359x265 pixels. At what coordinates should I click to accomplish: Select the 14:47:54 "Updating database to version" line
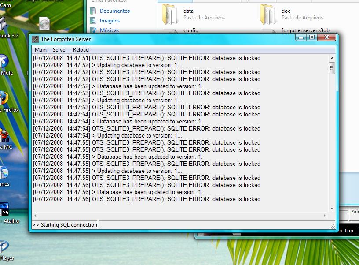point(108,136)
